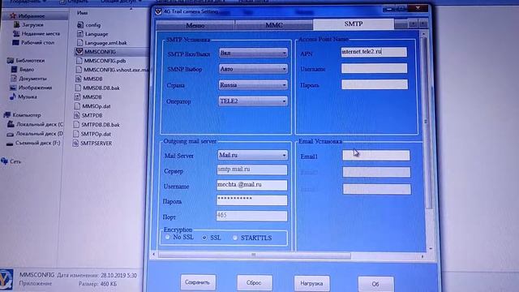The image size is (519, 292).
Task: Switch to the MMC tab
Action: click(274, 25)
